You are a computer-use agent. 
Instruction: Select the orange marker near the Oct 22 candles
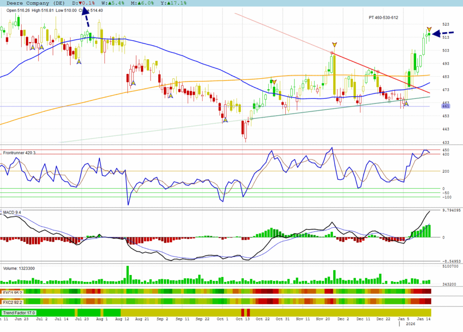[274, 82]
